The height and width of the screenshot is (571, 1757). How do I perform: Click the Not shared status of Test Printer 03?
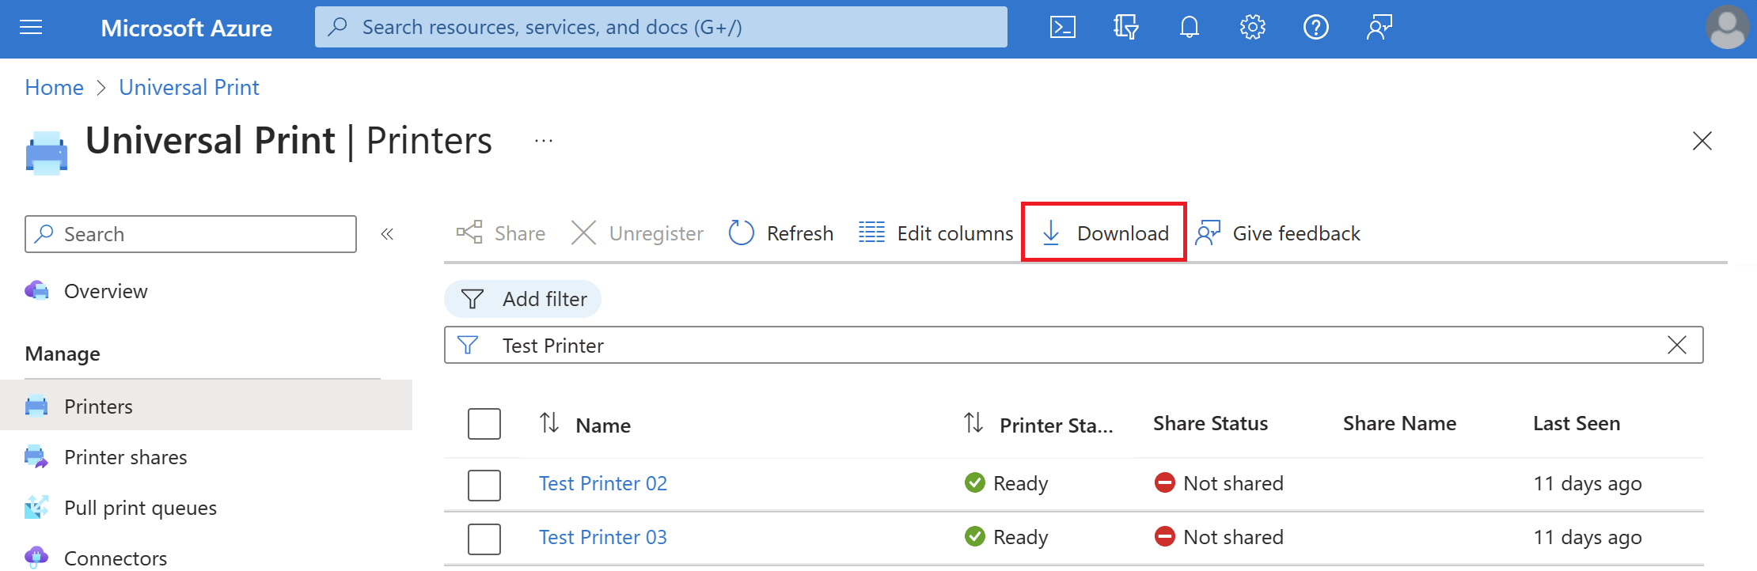click(1219, 537)
